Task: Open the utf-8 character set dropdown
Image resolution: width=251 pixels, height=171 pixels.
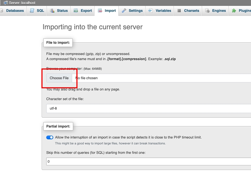Action: [149, 108]
